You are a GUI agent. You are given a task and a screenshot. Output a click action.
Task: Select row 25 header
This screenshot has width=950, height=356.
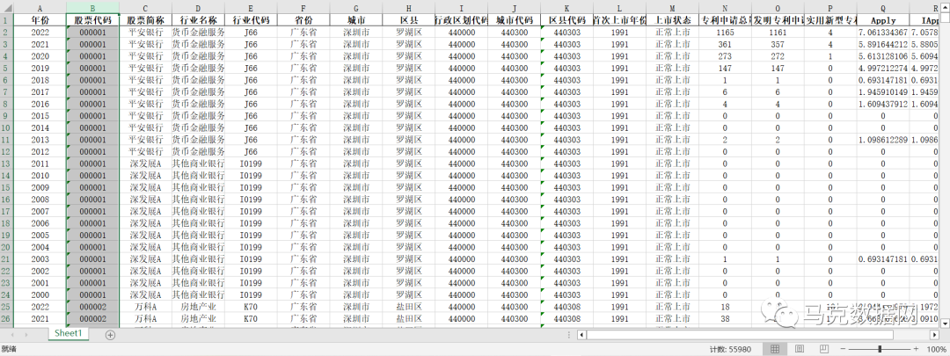click(x=7, y=307)
